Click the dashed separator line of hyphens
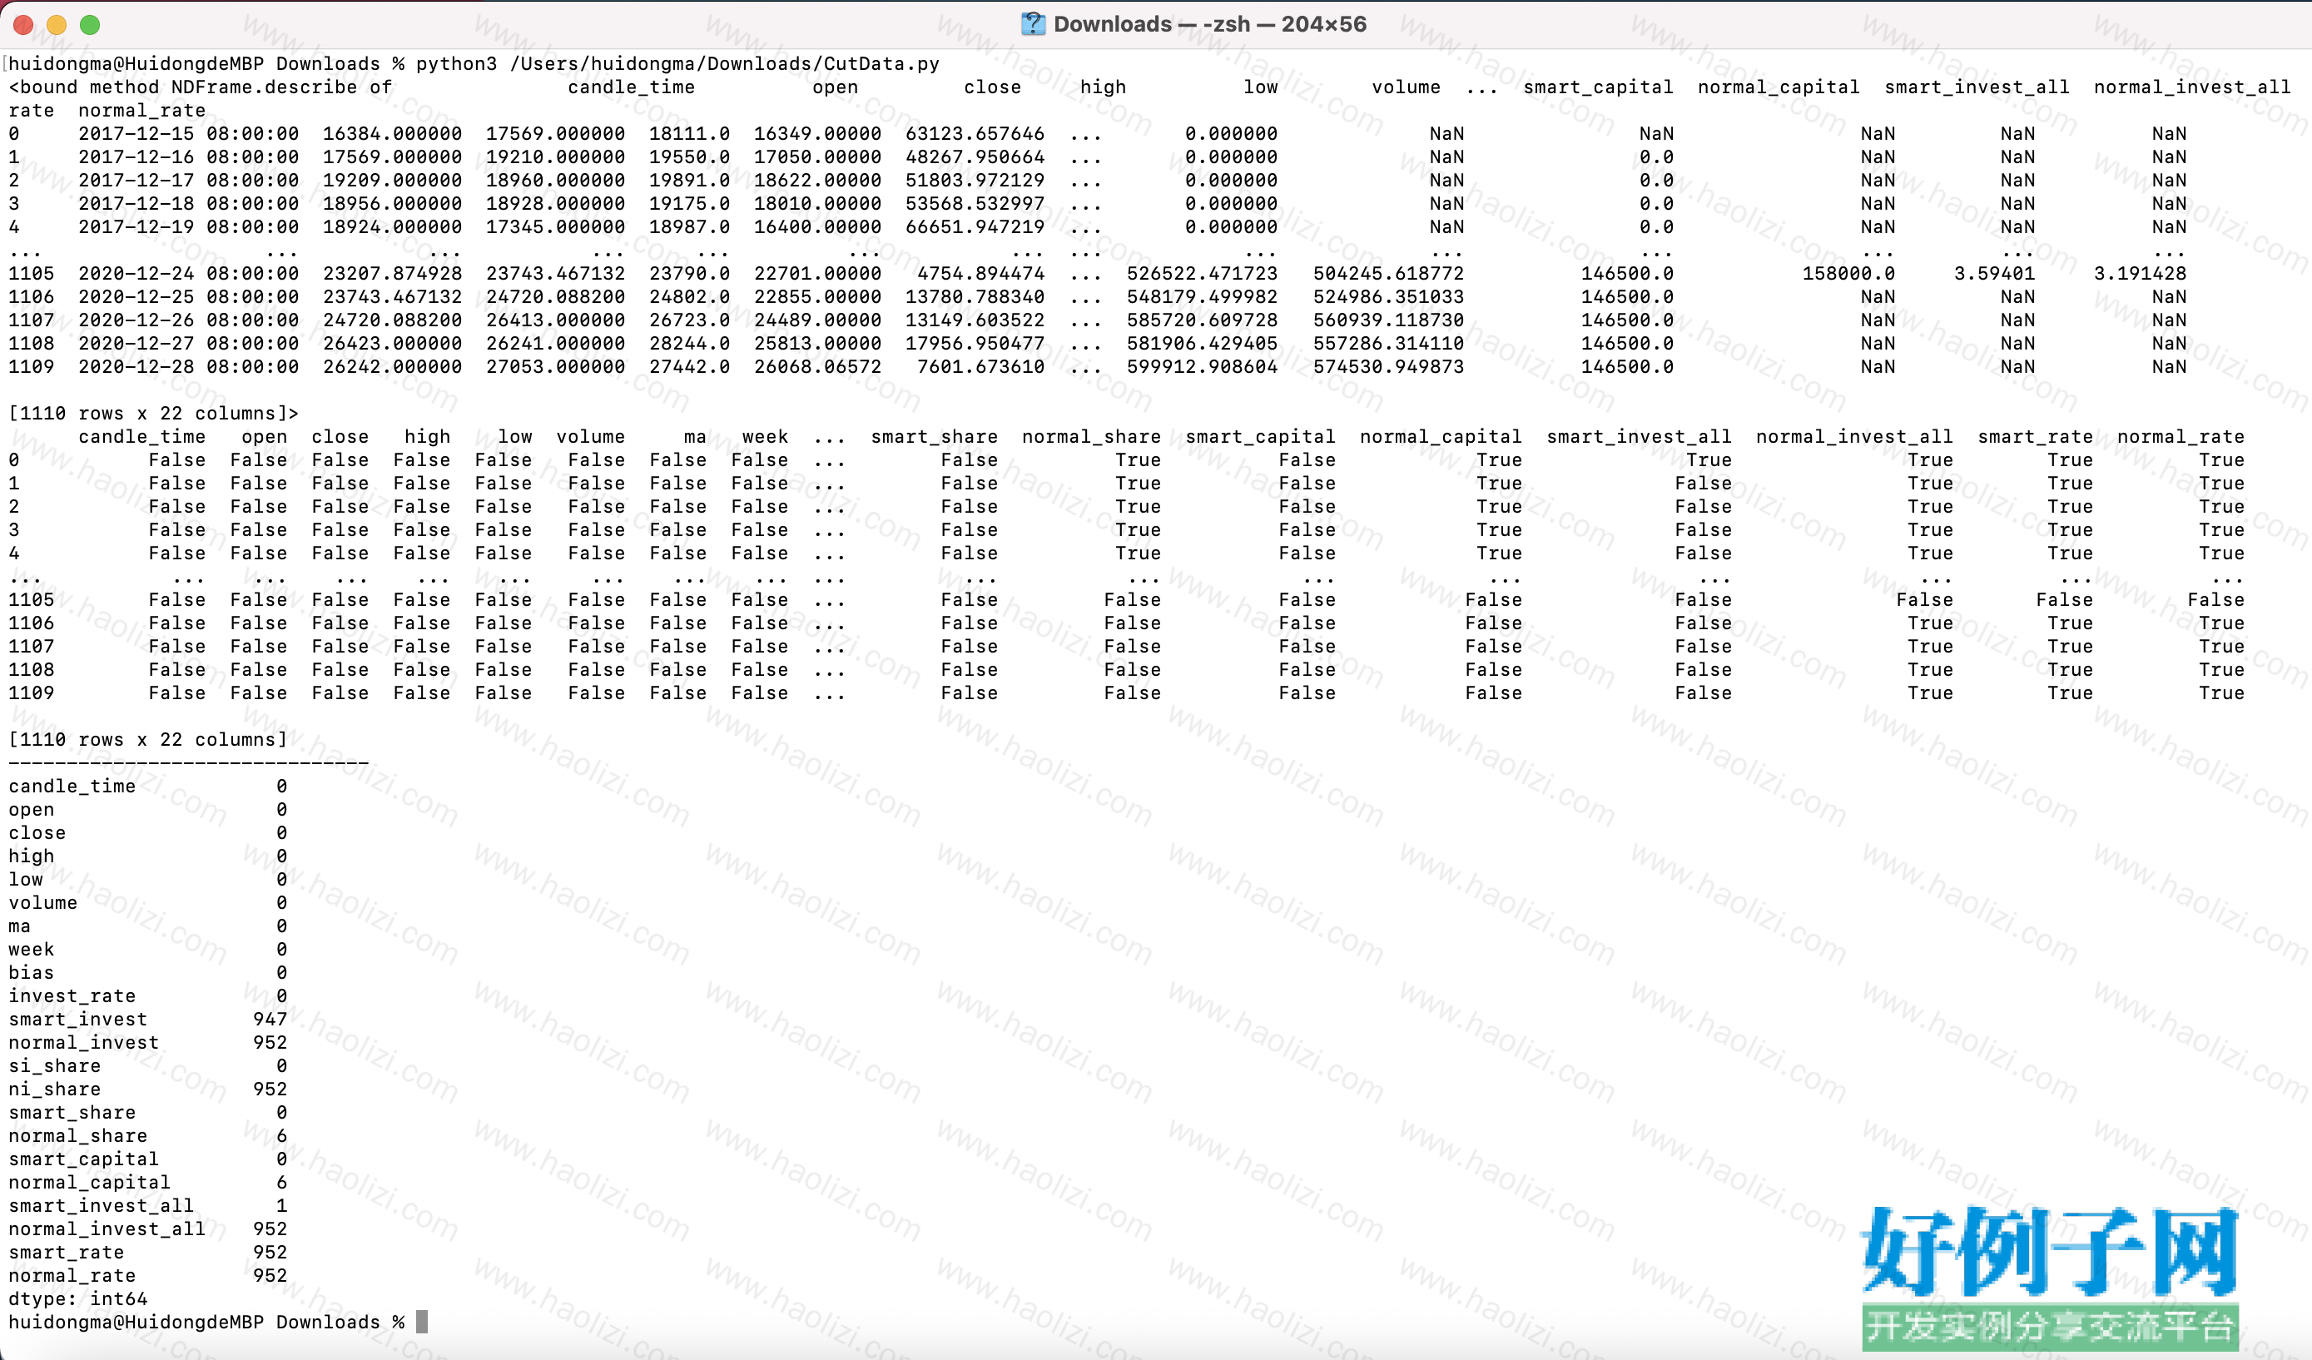This screenshot has height=1360, width=2312. tap(188, 762)
